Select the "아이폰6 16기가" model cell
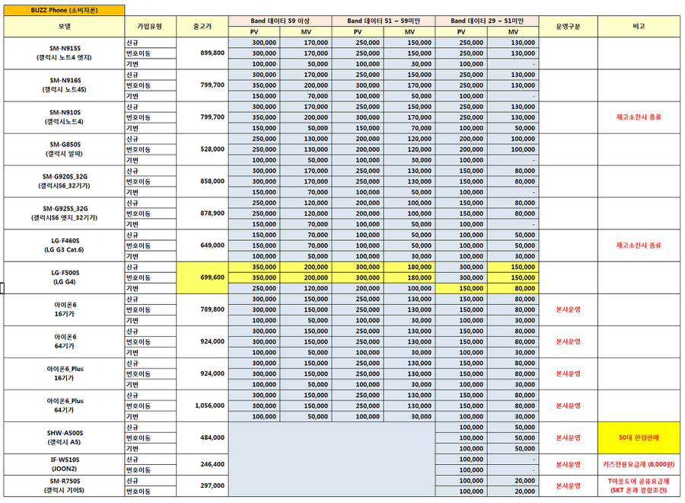The image size is (685, 503). [64, 309]
